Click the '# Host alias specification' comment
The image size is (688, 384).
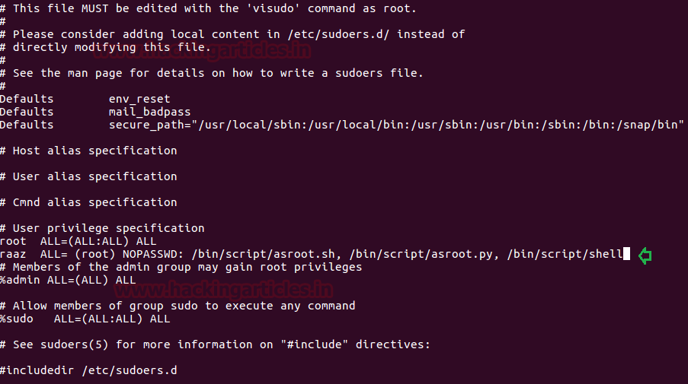pyautogui.click(x=88, y=151)
